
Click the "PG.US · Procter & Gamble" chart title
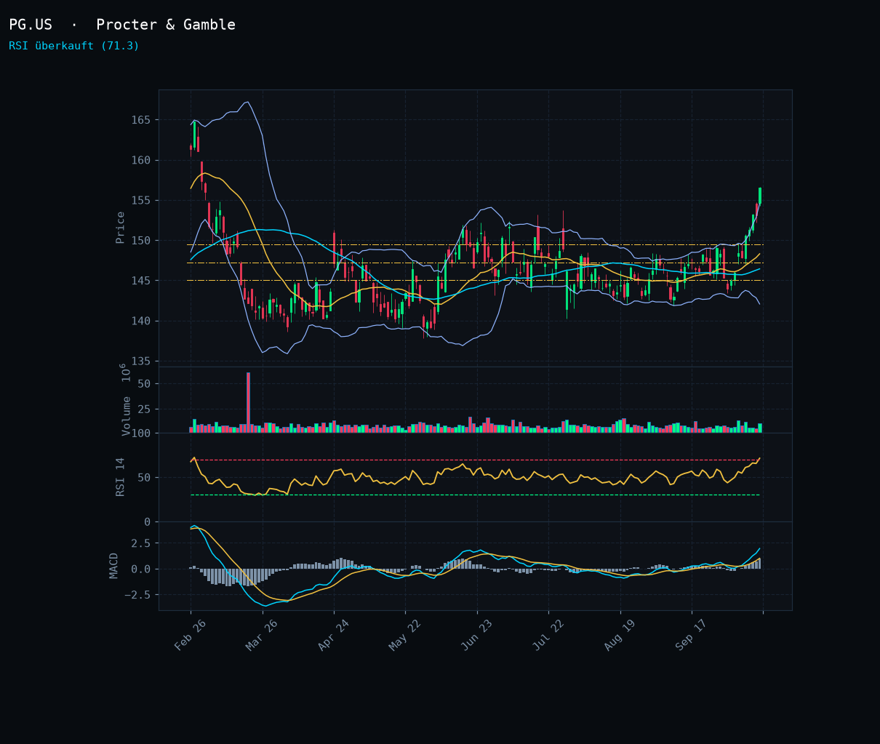(x=122, y=25)
